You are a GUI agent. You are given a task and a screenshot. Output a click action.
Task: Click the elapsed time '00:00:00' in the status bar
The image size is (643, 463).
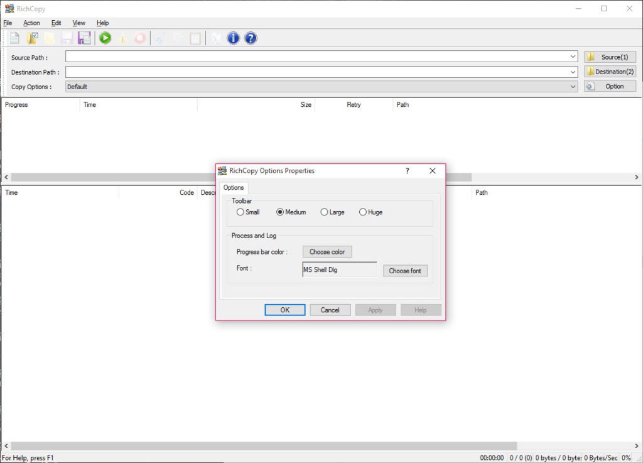point(492,458)
